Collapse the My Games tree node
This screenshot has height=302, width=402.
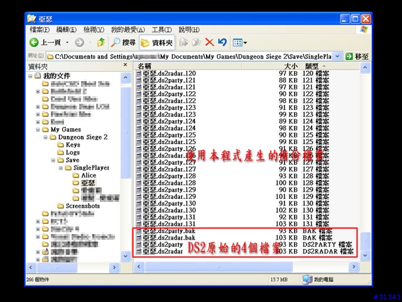coord(38,130)
